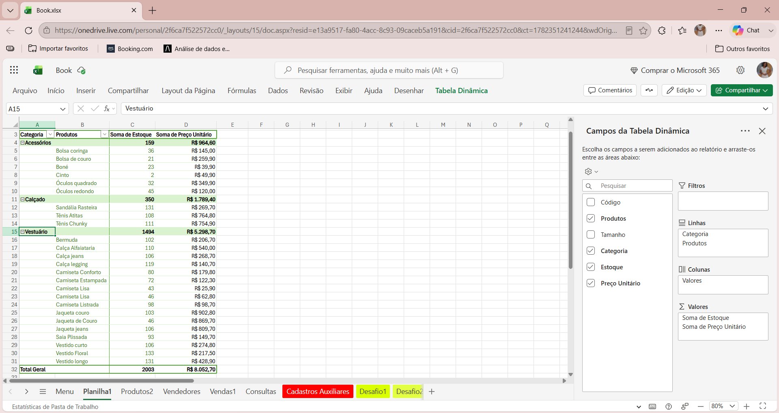Click the Pesquisar field in the pivot fields pane
Image resolution: width=779 pixels, height=413 pixels.
pos(627,185)
